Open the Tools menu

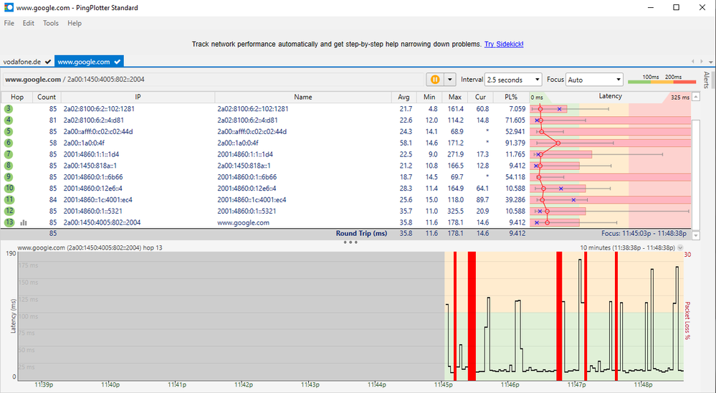(x=51, y=23)
